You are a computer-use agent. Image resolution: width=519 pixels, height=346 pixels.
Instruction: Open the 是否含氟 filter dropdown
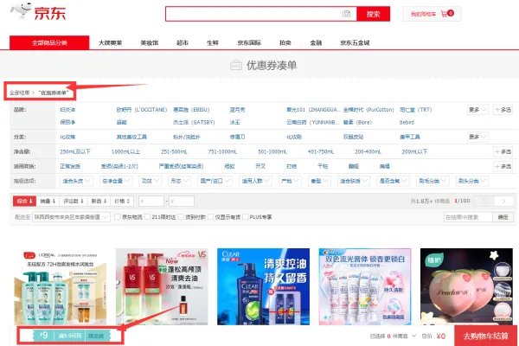[393, 181]
